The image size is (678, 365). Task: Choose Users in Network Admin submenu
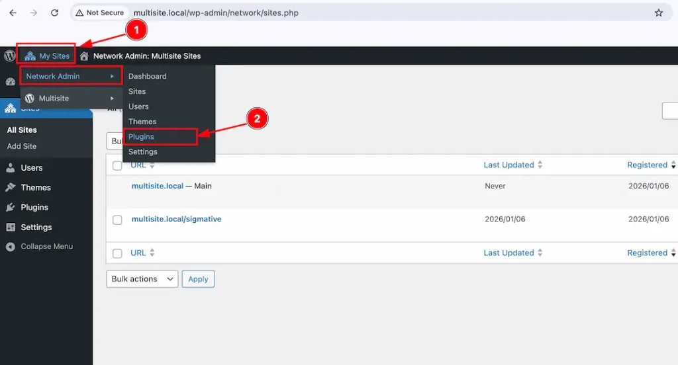point(138,106)
